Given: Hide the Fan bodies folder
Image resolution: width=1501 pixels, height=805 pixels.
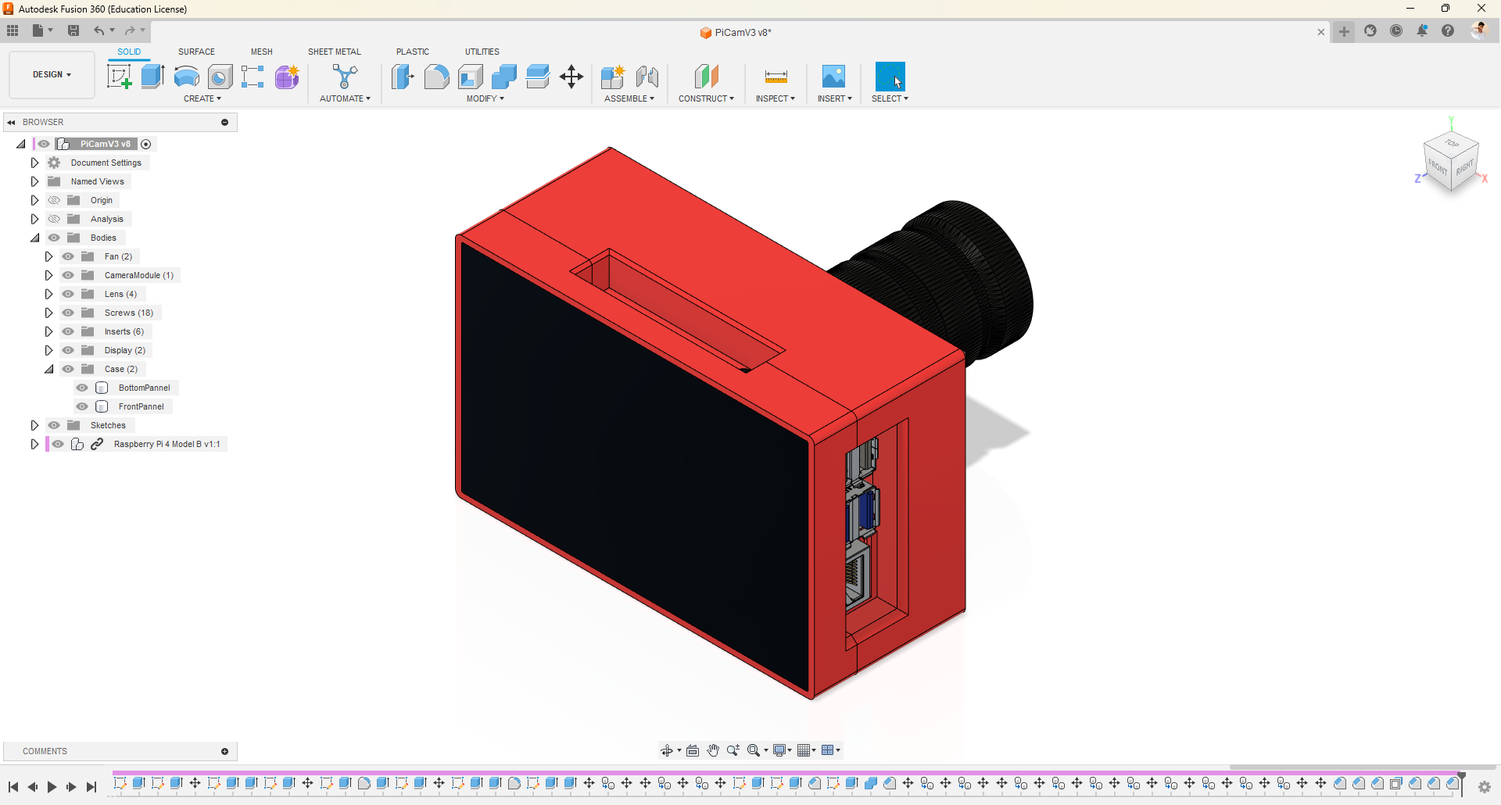Looking at the screenshot, I should click(x=68, y=256).
